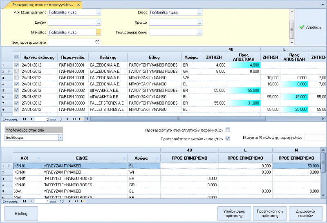Click Πελάτης column header
The width and height of the screenshot is (327, 223).
(108, 57)
